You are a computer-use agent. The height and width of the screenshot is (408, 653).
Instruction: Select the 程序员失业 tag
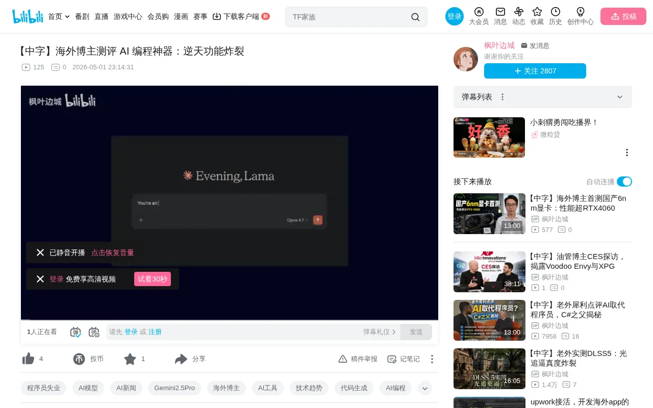(x=44, y=388)
